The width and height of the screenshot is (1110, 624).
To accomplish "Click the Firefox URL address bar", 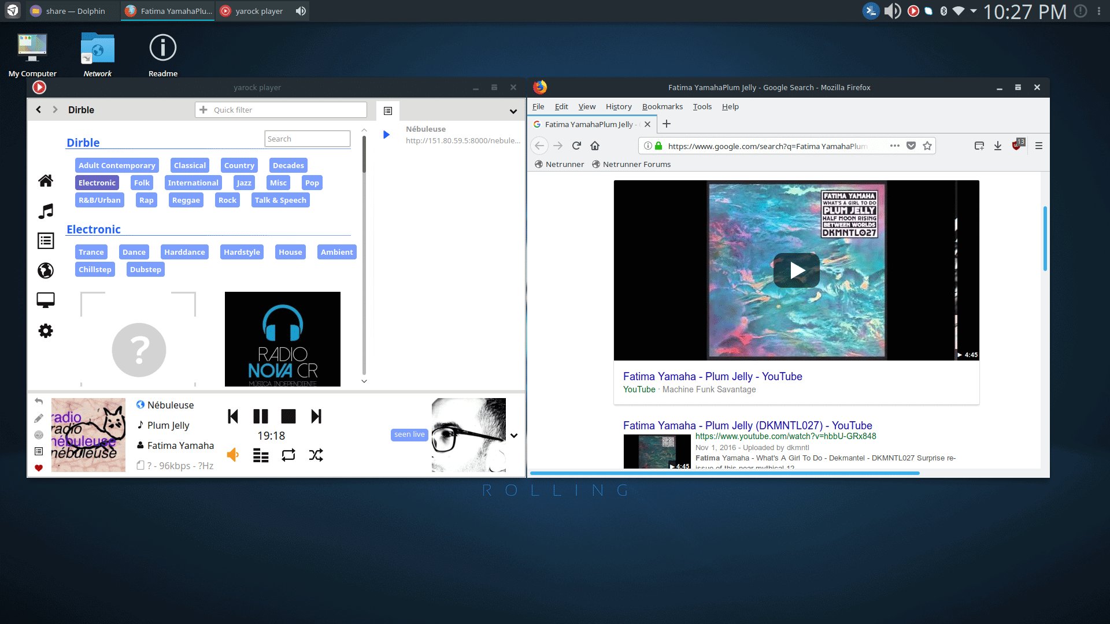I will point(769,146).
